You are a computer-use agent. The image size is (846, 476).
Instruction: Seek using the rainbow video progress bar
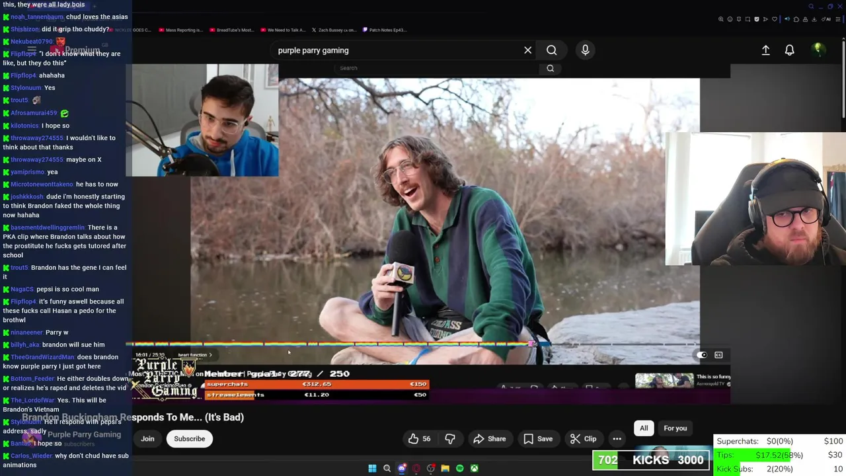412,344
